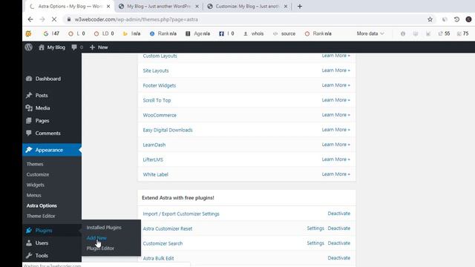Open Posts menu
Viewport: 475px width, 267px height.
(x=52, y=96)
